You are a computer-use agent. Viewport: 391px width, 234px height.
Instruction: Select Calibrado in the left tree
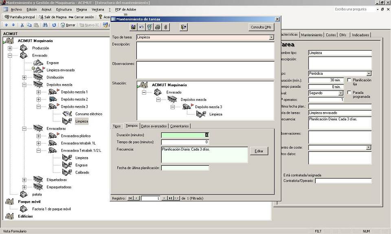pos(82,172)
